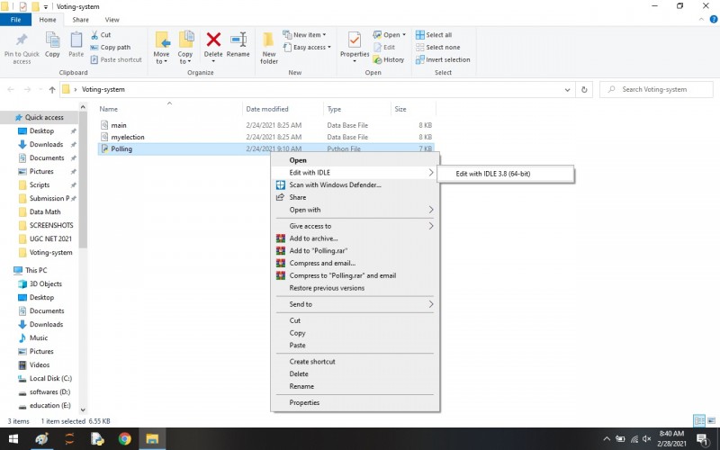This screenshot has width=720, height=450.
Task: Open the Easy access dropdown
Action: point(307,47)
